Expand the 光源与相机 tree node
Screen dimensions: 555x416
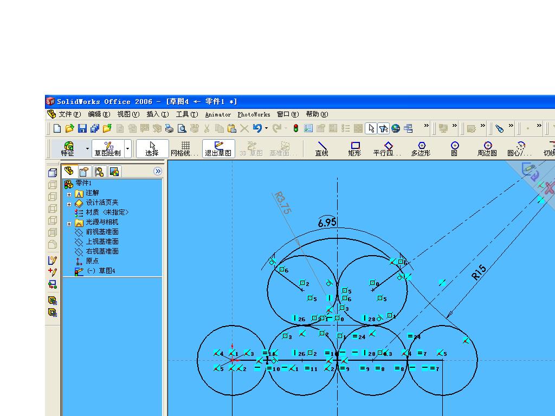pyautogui.click(x=69, y=224)
